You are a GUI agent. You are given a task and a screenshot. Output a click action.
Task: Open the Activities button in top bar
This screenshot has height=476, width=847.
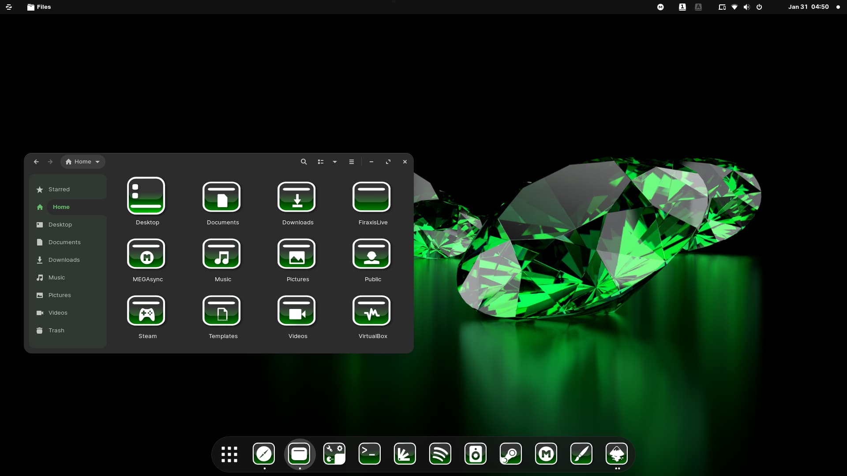pos(9,7)
